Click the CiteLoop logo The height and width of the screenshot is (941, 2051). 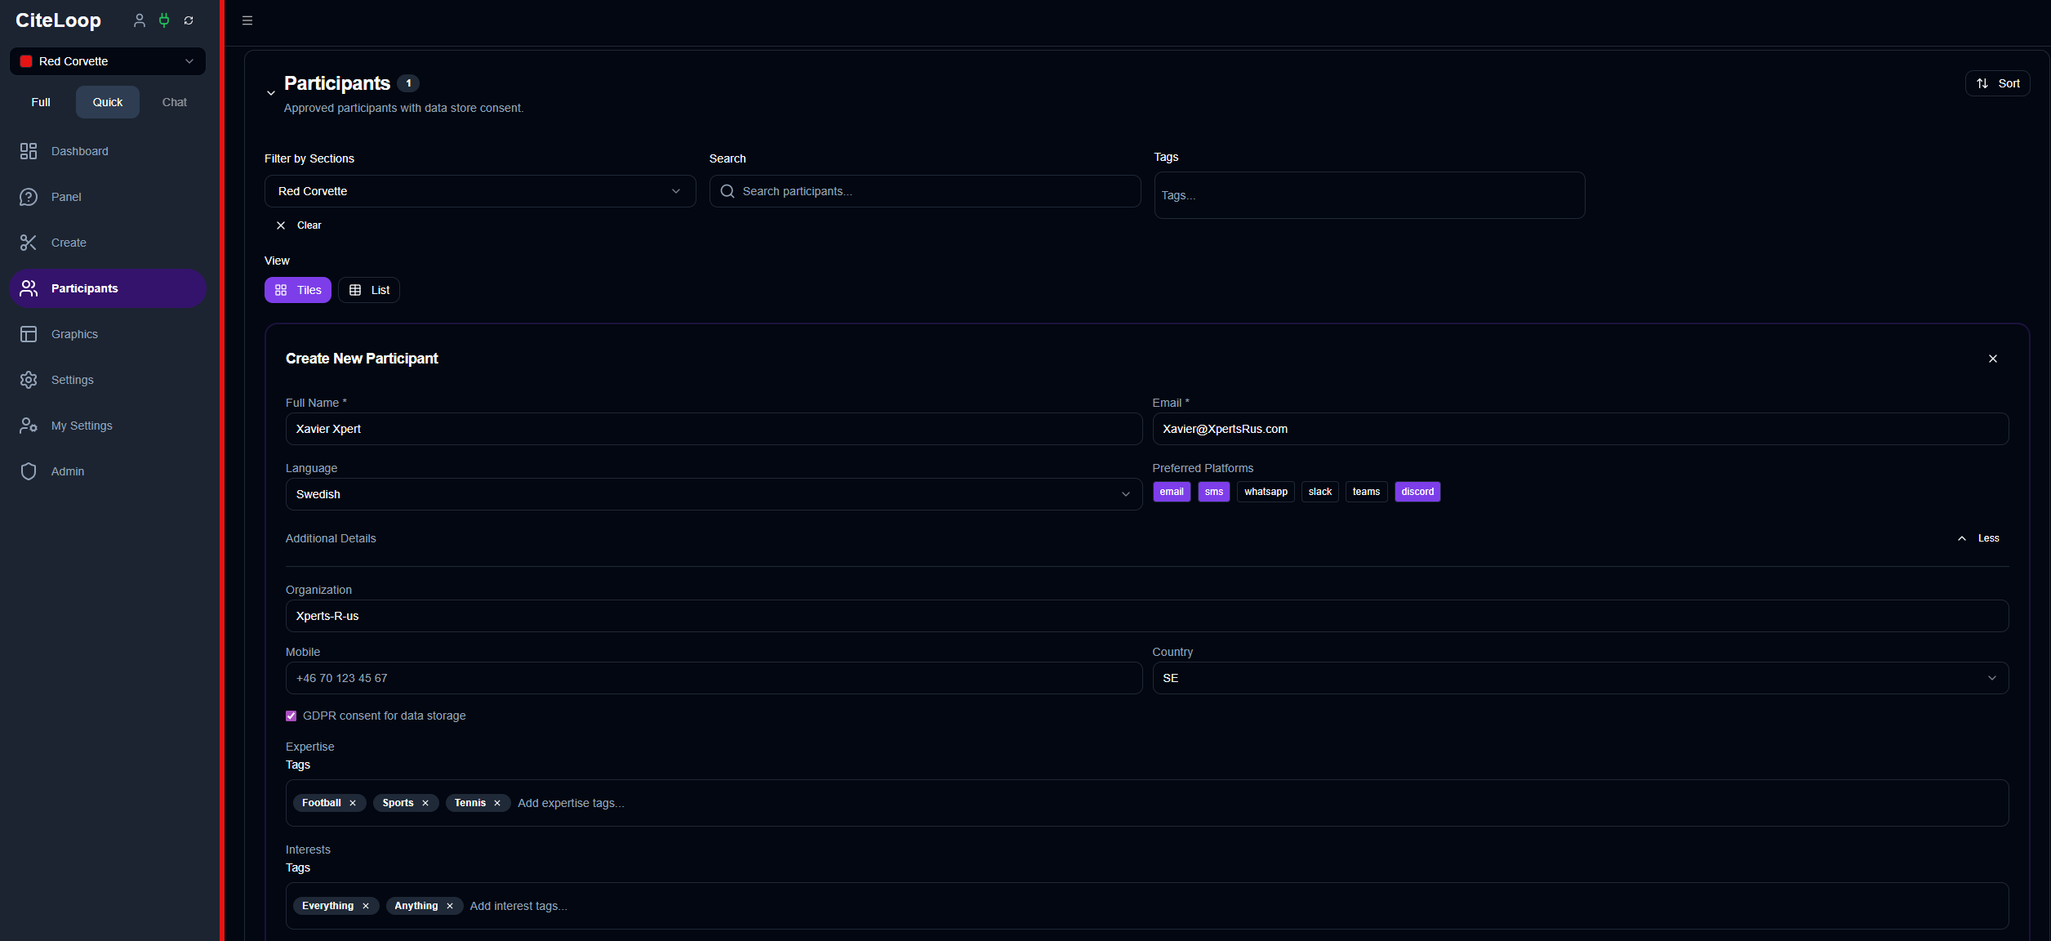[58, 20]
